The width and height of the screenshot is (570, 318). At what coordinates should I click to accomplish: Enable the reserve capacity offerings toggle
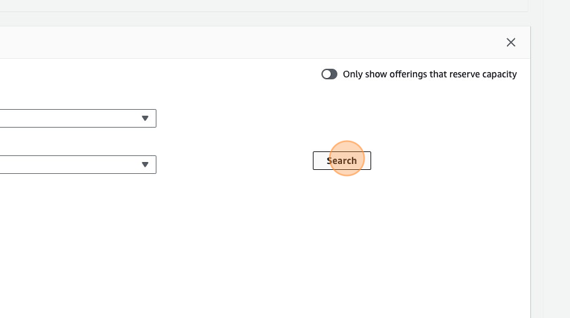pyautogui.click(x=329, y=74)
